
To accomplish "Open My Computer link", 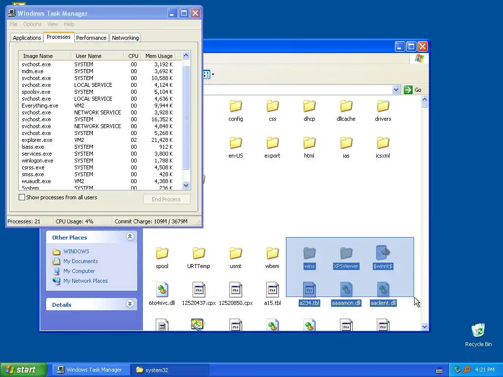I will [x=79, y=271].
